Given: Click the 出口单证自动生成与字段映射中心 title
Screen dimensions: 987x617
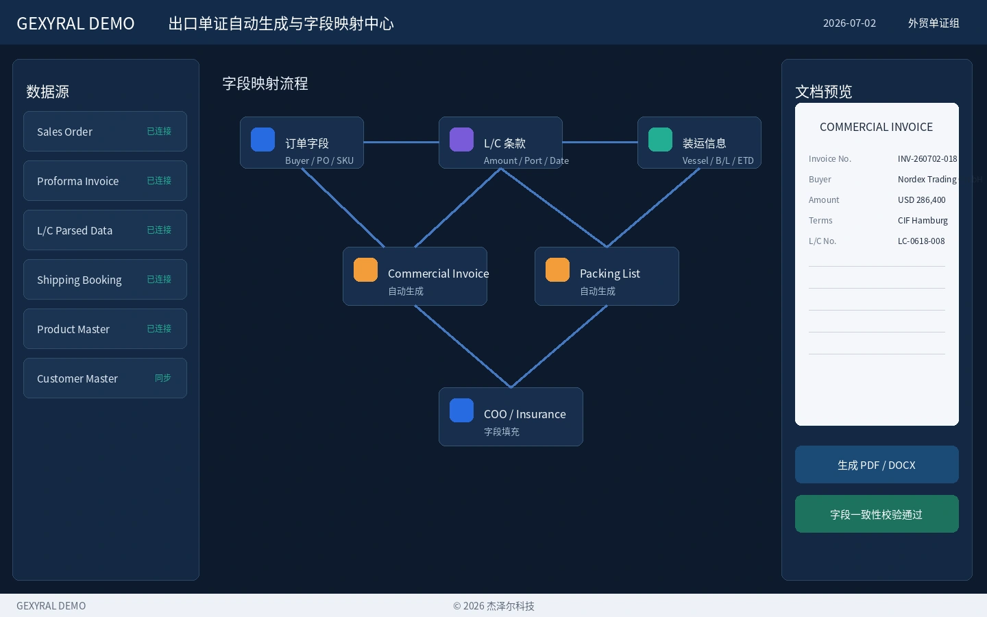Looking at the screenshot, I should click(281, 23).
